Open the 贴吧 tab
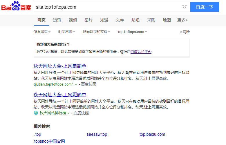The image size is (226, 145). (135, 20)
